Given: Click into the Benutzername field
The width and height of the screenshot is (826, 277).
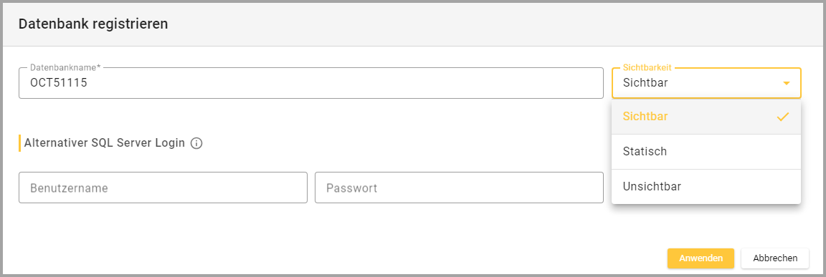Looking at the screenshot, I should (163, 188).
